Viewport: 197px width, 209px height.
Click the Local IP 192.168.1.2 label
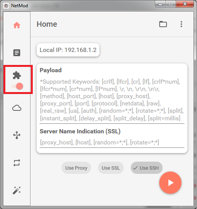tap(68, 50)
